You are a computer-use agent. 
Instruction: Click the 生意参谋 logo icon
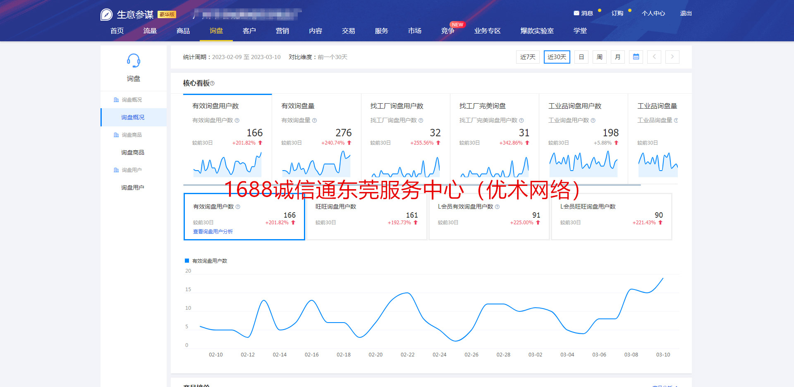[106, 15]
